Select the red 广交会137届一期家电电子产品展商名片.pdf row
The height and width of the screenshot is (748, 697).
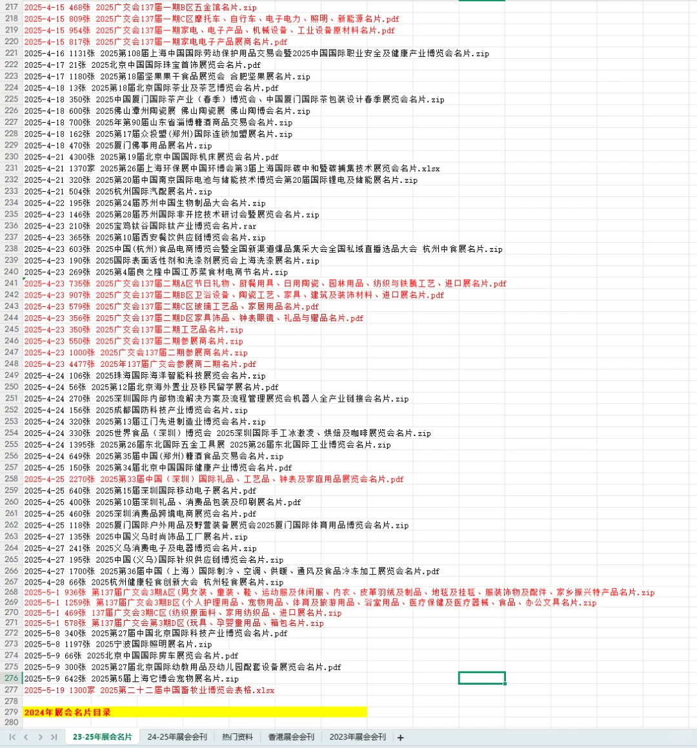coord(156,42)
